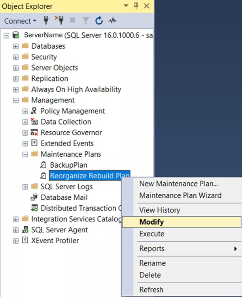Choose Maintenance Plan Wizard menu entry

[x=181, y=195]
